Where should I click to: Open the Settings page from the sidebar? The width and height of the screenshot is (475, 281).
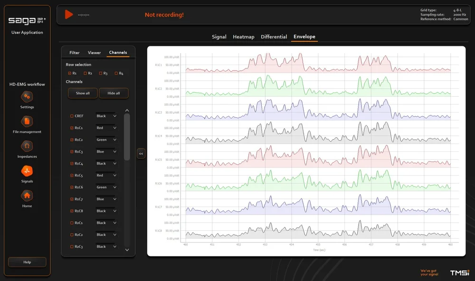pyautogui.click(x=27, y=98)
